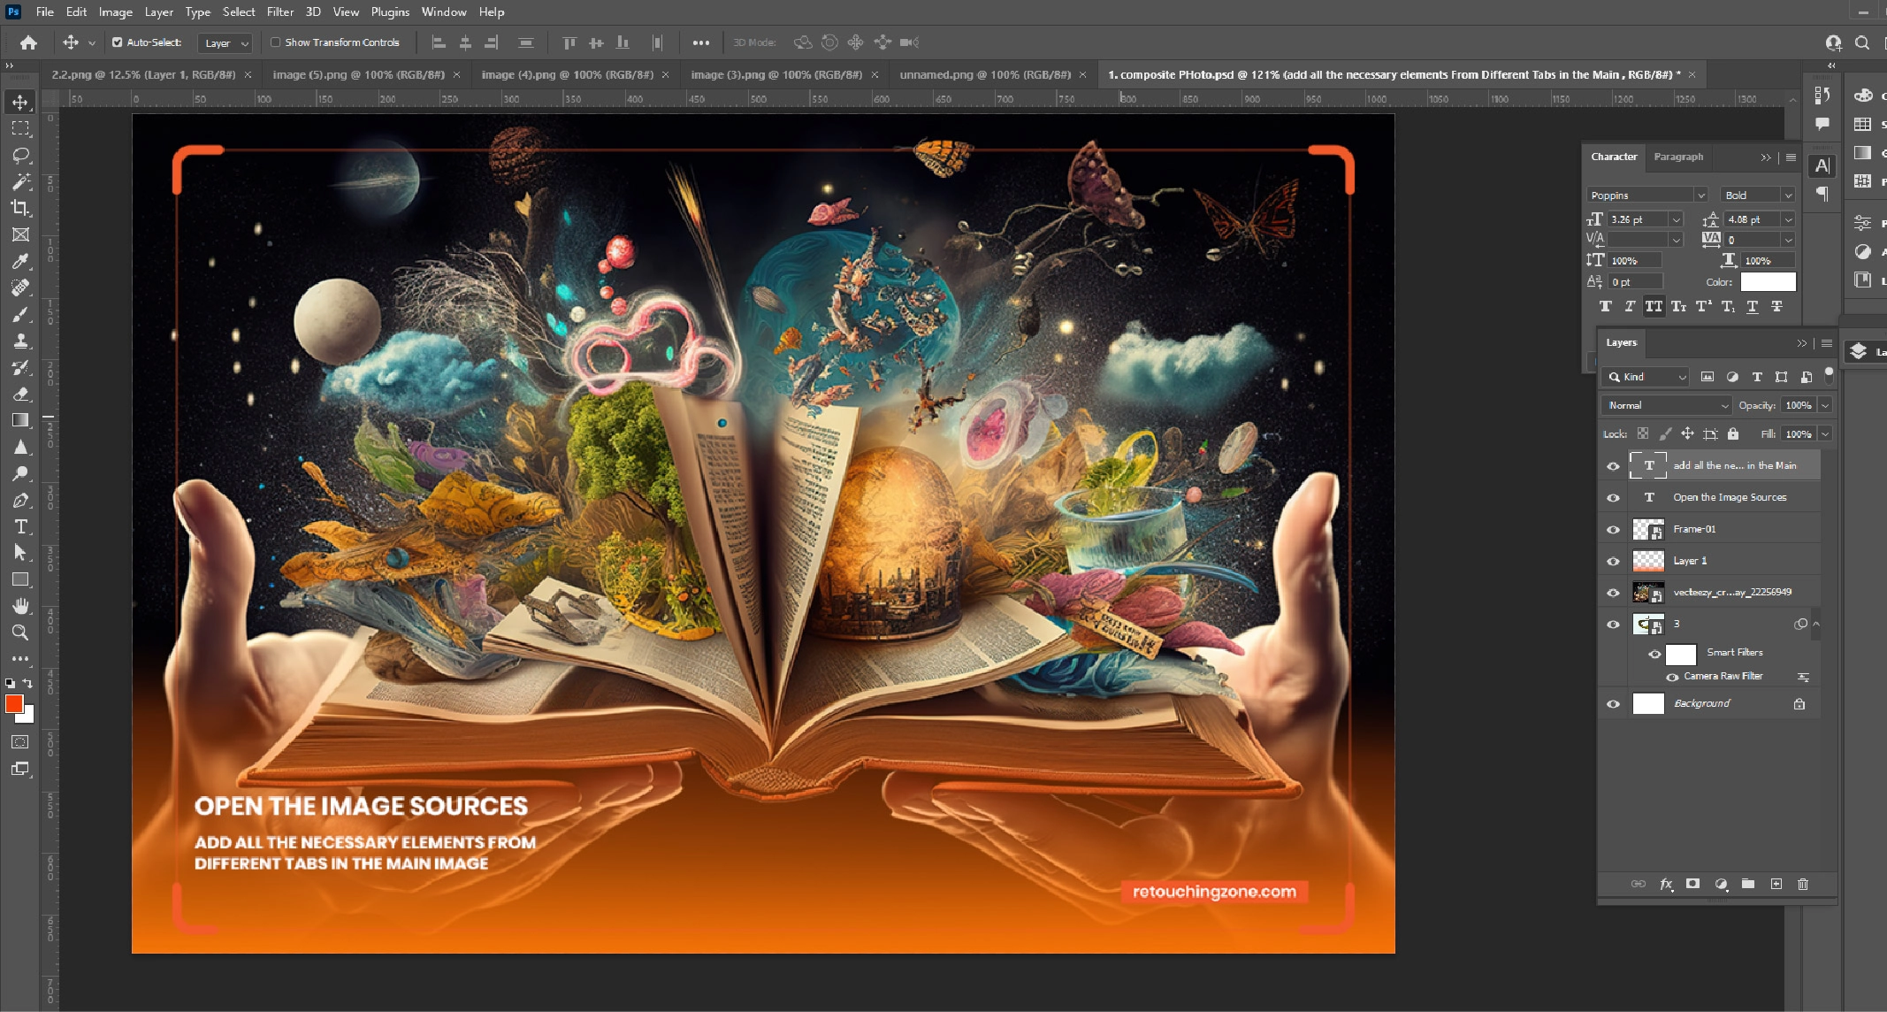Create a new group folder
This screenshot has width=1887, height=1012.
[1748, 884]
